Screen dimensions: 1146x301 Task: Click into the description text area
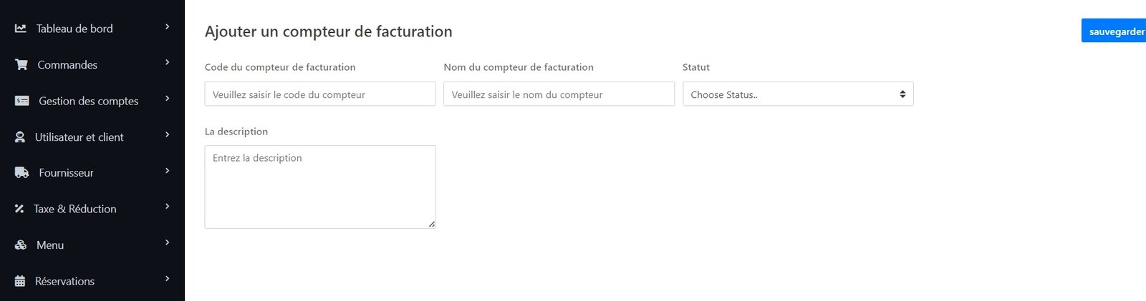pyautogui.click(x=319, y=187)
